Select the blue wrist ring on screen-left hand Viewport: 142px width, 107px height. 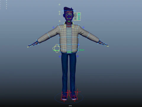pos(37,42)
